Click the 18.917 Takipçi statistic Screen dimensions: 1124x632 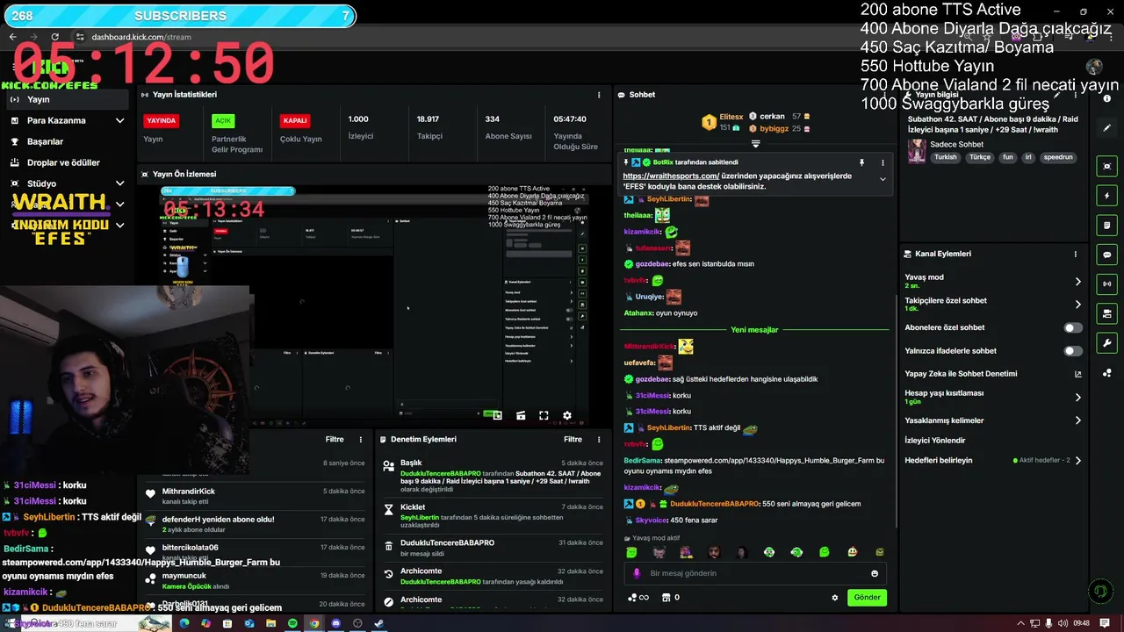pos(429,127)
